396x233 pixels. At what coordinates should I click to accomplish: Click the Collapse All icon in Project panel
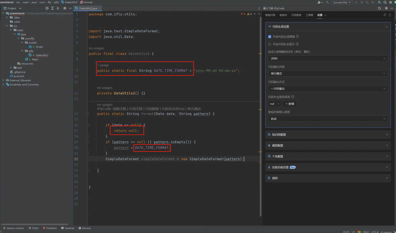pyautogui.click(x=58, y=8)
